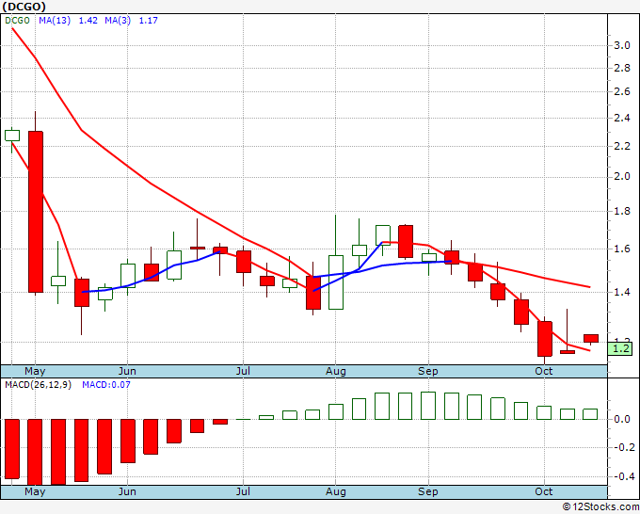Select Oct on the MACD panel date axis
Screen dimensions: 640x514
point(544,491)
